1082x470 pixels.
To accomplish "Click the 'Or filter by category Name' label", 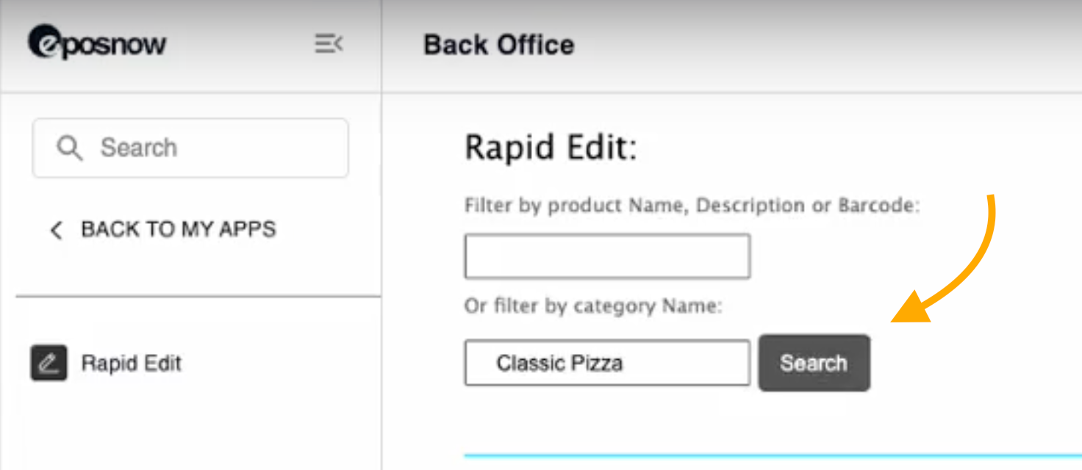I will pyautogui.click(x=593, y=305).
